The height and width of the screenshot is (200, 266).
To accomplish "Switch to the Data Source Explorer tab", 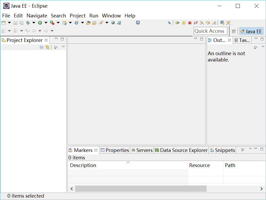I will coord(181,150).
